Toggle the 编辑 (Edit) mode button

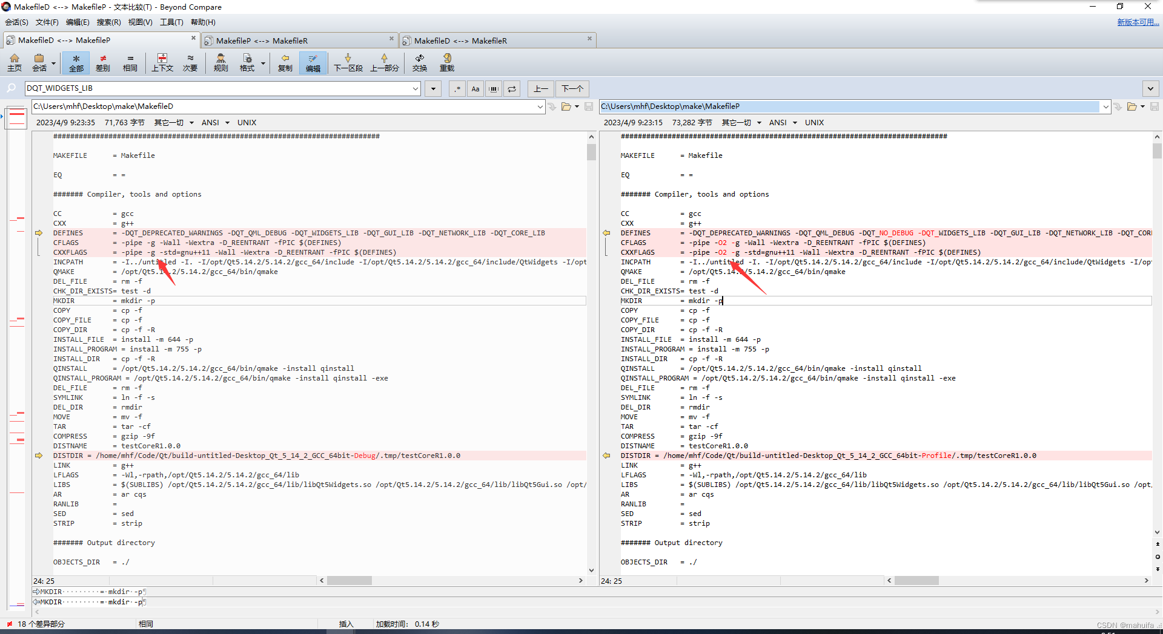(x=313, y=62)
